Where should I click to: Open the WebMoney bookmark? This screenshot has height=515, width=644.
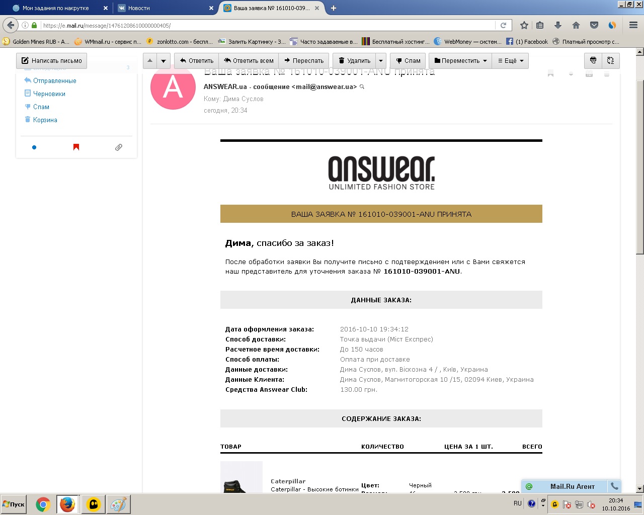[x=467, y=42]
